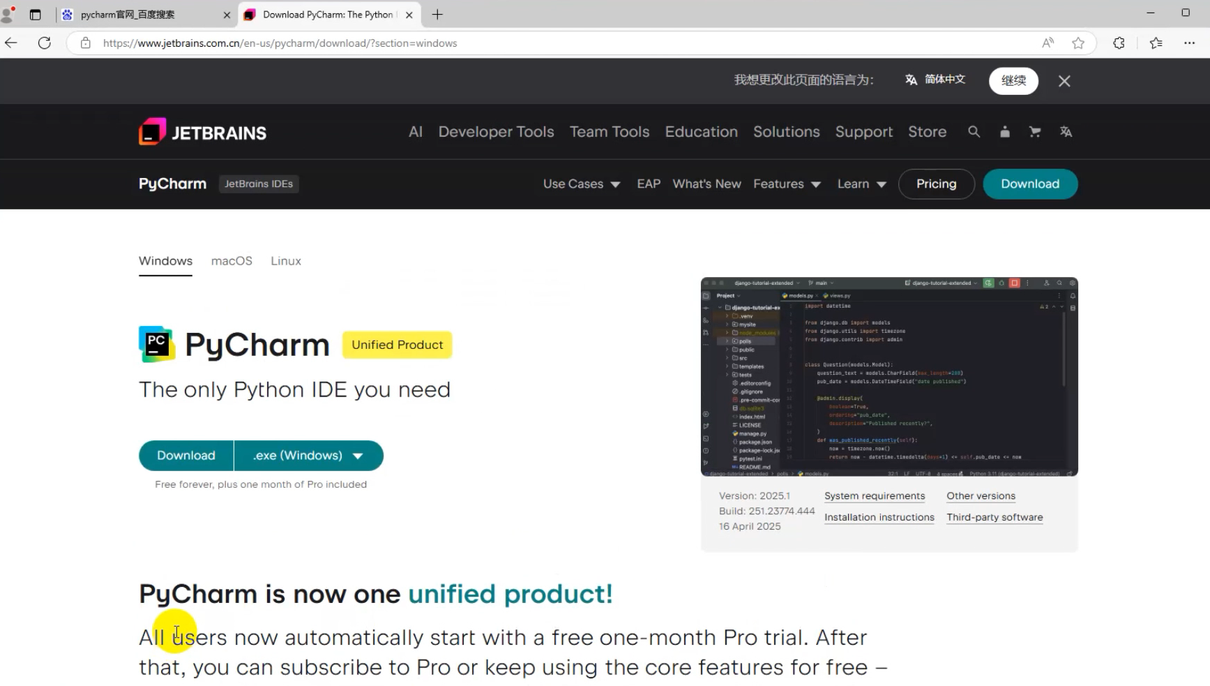Click the translate icon beside 简体中文

pos(911,80)
